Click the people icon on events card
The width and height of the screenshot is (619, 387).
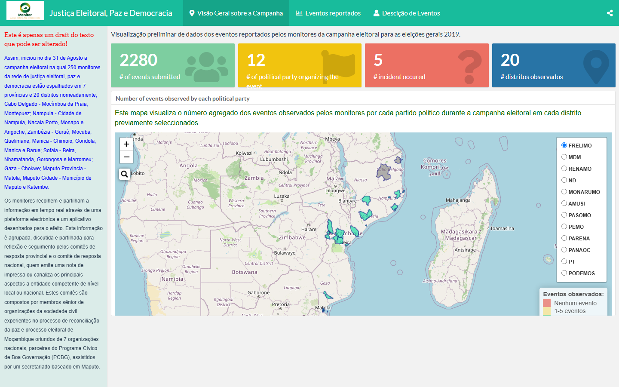[207, 67]
